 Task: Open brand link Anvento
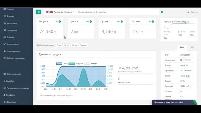[x=184, y=65]
